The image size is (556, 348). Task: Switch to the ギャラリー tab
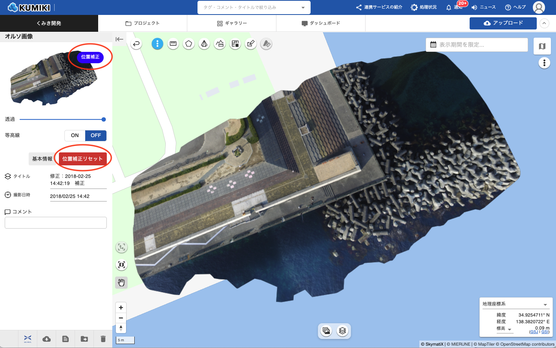coord(232,23)
